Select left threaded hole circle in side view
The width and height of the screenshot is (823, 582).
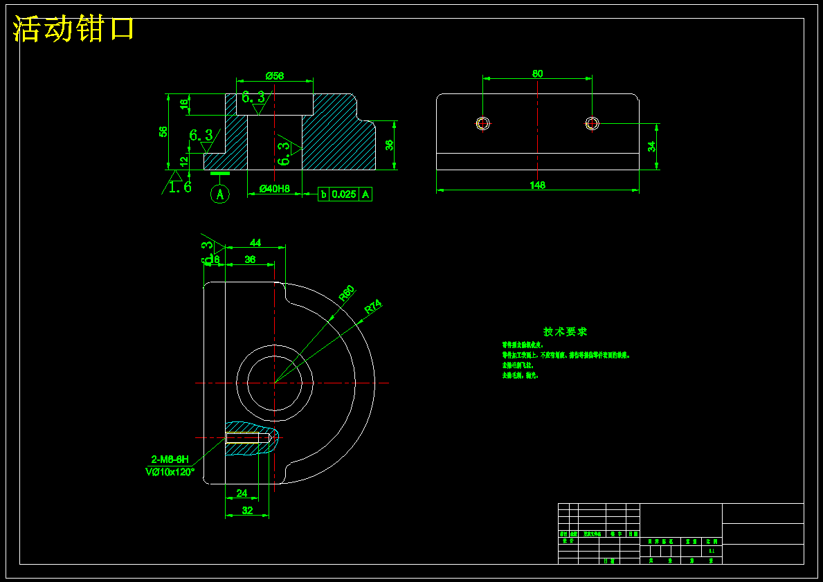click(483, 123)
